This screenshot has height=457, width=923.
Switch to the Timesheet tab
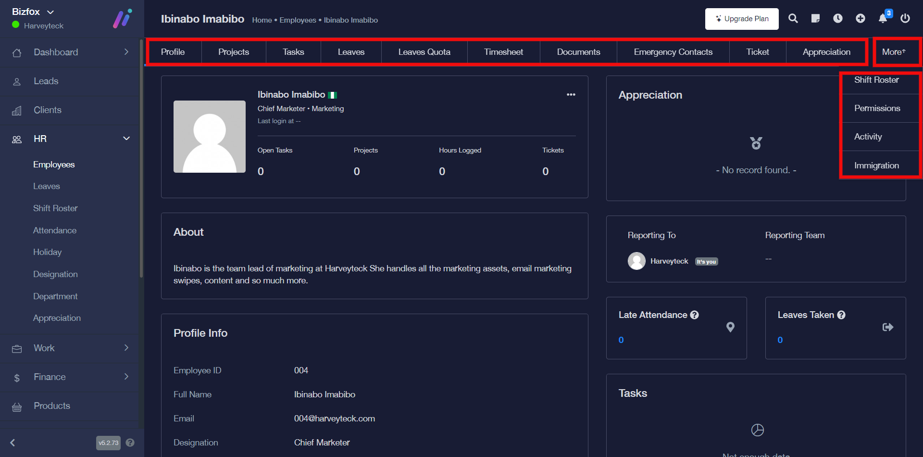(x=503, y=52)
